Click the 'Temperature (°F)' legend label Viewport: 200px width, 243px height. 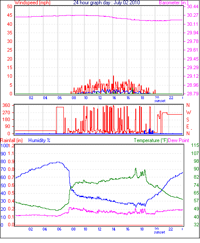point(151,140)
